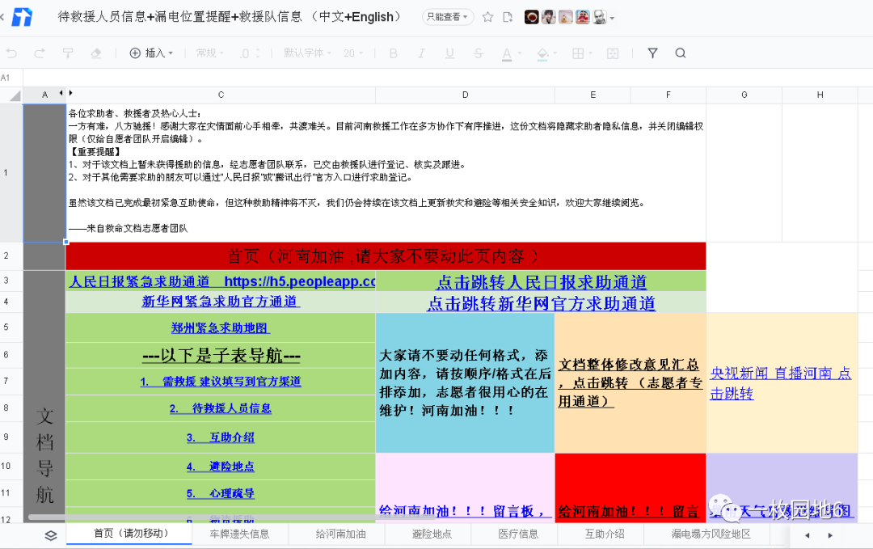This screenshot has width=873, height=549.
Task: Open 1. 需救援 建议填写到官方渠道 link
Action: tap(221, 382)
